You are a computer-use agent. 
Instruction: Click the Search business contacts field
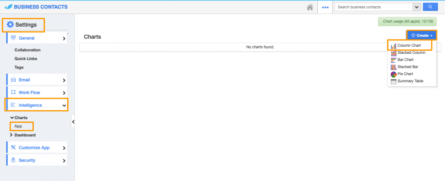373,7
